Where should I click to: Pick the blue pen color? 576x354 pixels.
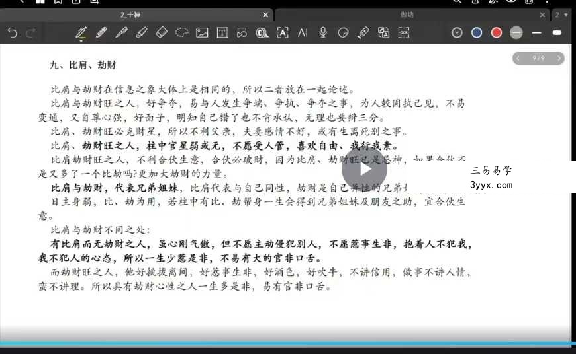coord(477,33)
